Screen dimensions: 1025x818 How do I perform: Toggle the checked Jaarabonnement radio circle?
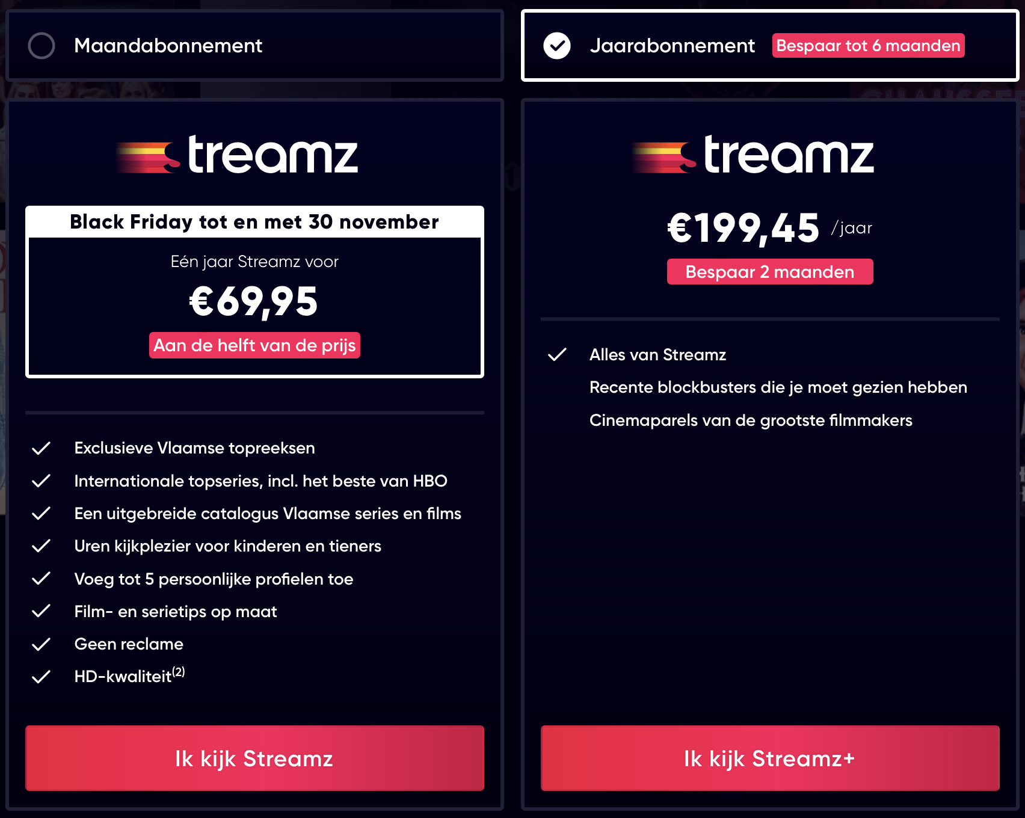(557, 46)
